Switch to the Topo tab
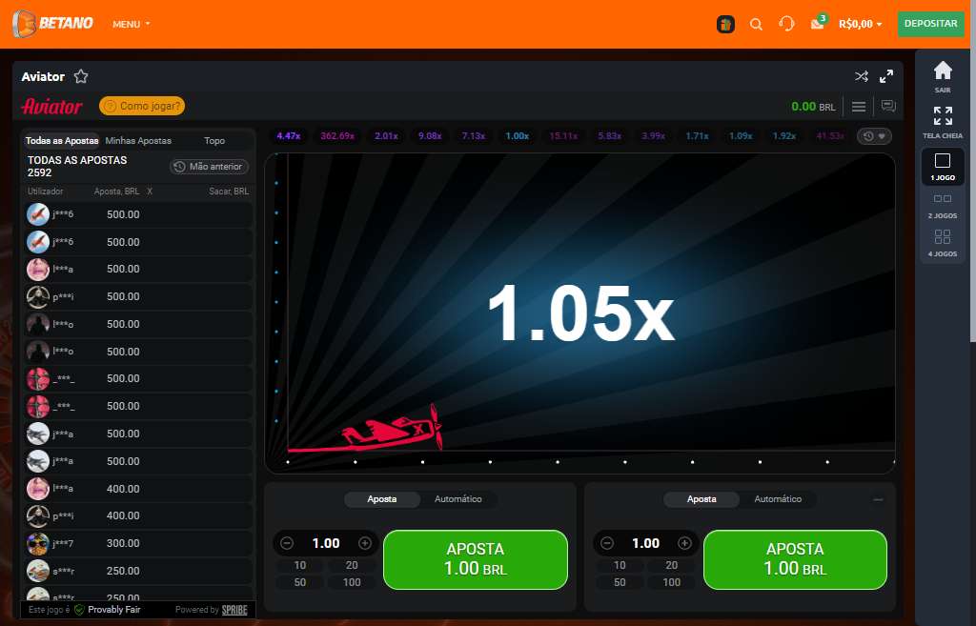This screenshot has width=976, height=626. pos(214,141)
